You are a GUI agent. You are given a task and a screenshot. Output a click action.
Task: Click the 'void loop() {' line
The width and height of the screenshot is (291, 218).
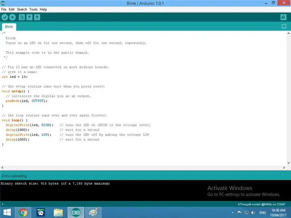[15, 120]
